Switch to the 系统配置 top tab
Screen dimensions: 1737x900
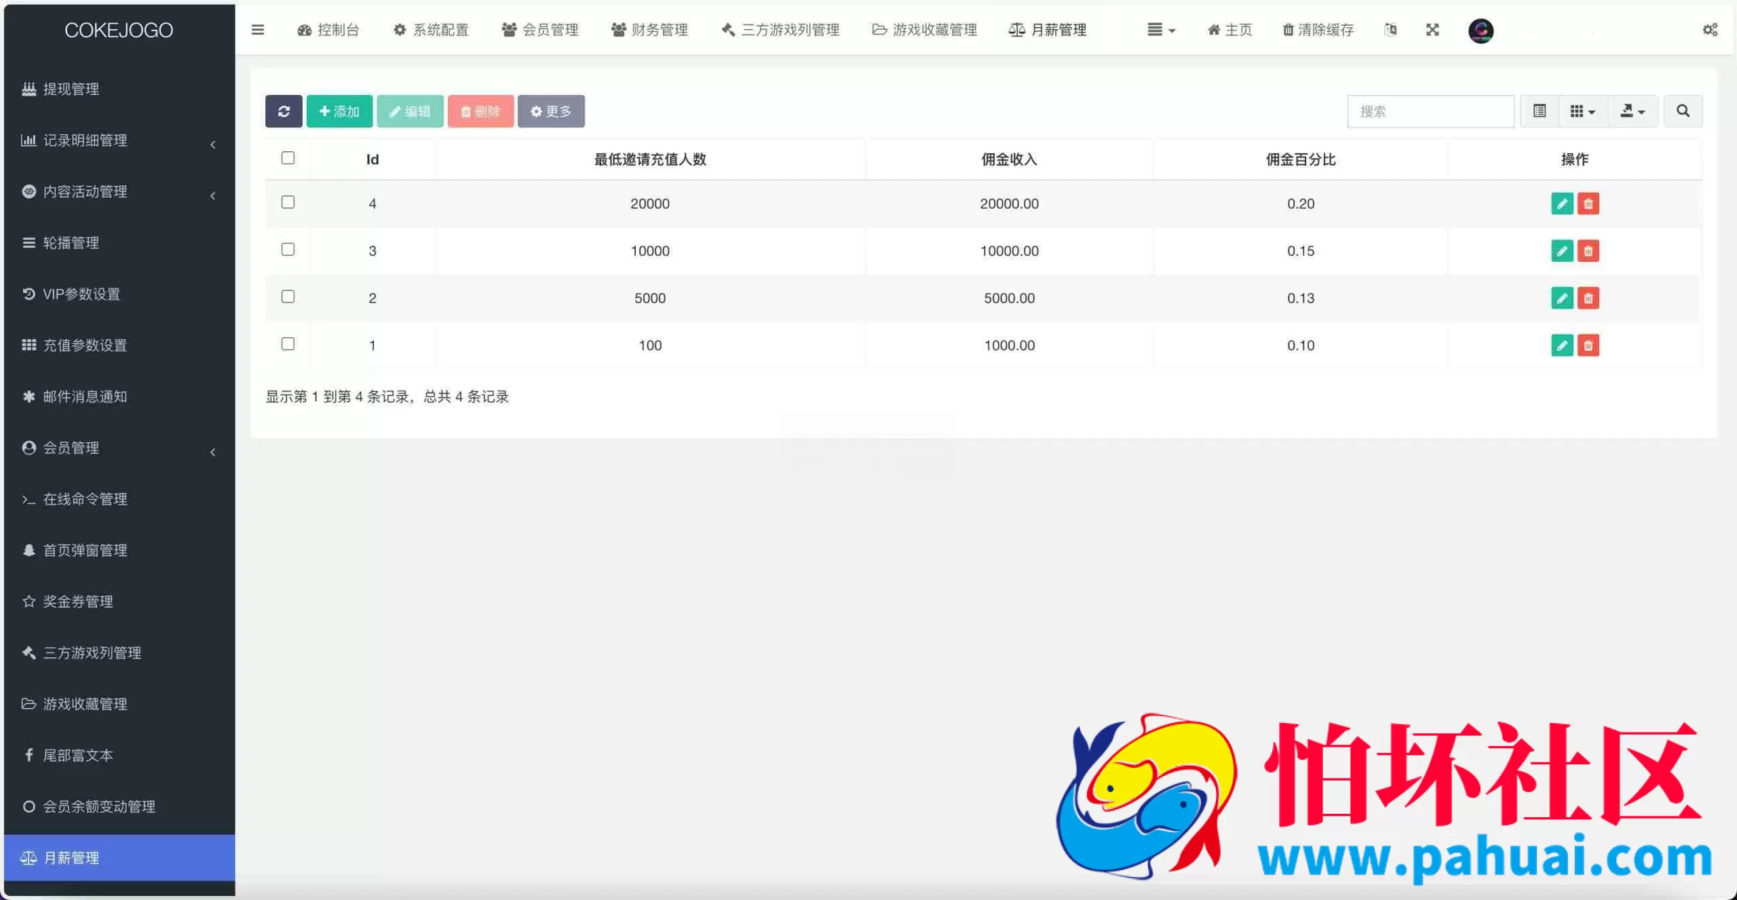431,30
